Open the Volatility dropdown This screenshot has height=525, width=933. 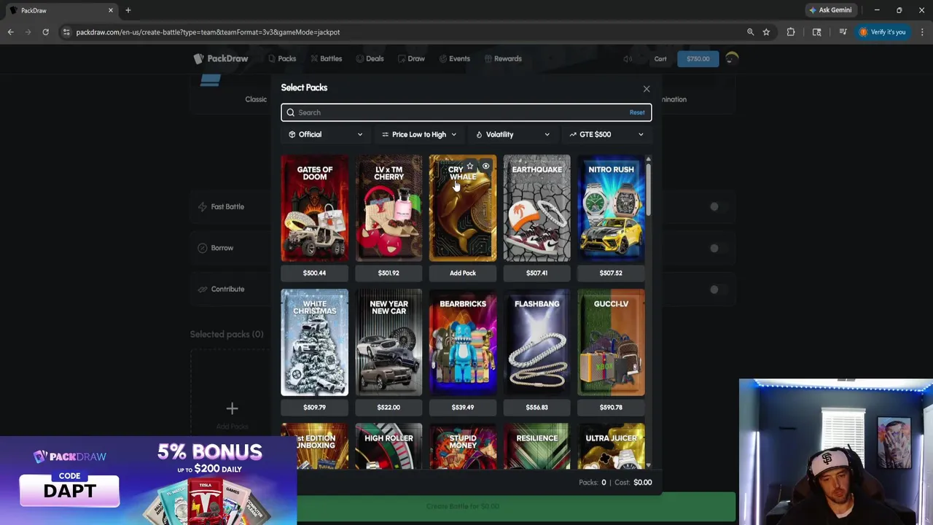[512, 134]
